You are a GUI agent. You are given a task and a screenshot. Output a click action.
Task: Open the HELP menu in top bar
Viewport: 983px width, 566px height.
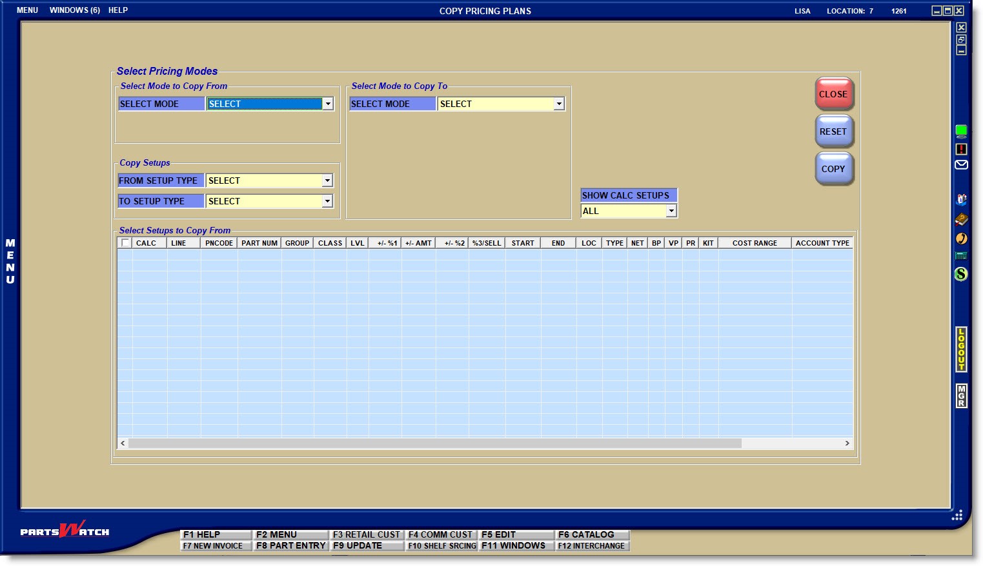point(118,10)
